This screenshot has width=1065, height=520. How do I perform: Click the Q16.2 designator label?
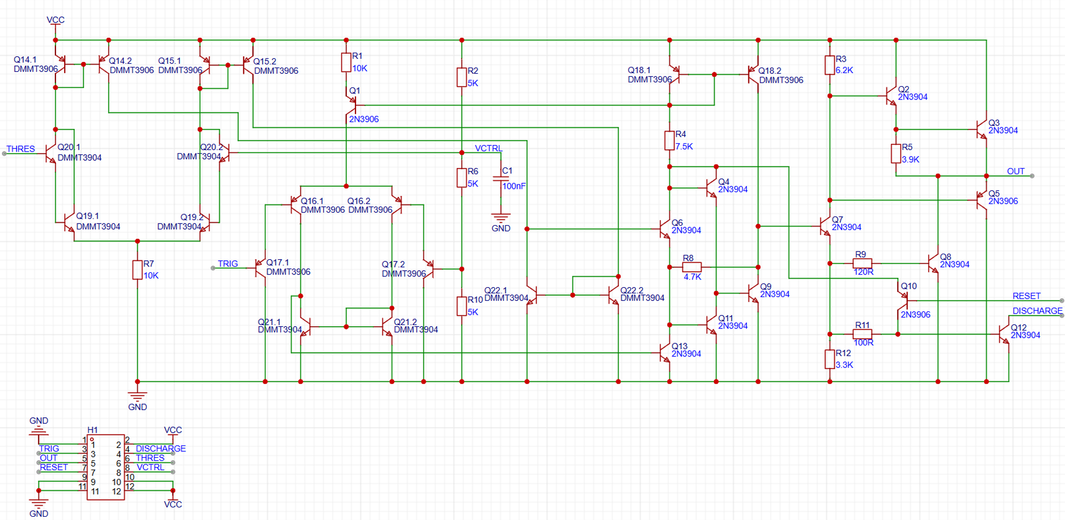[x=359, y=201]
